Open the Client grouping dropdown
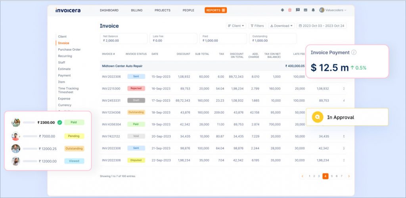406x198 pixels. coord(236,26)
